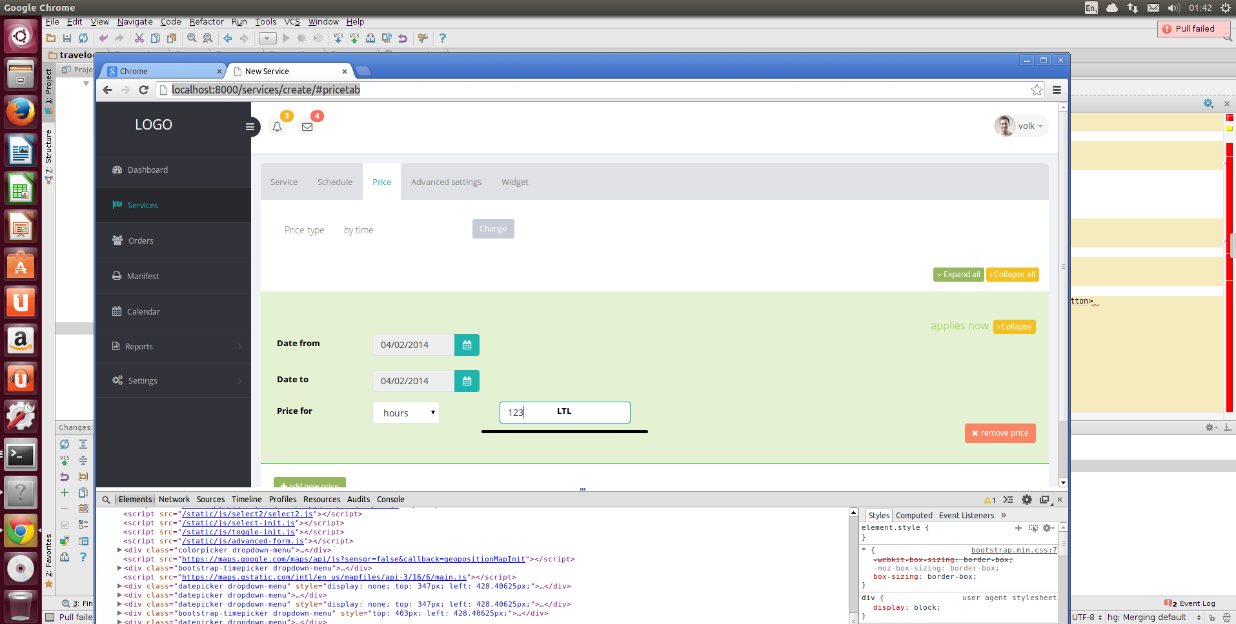Open Orders in the sidebar
1236x624 pixels.
click(x=174, y=240)
